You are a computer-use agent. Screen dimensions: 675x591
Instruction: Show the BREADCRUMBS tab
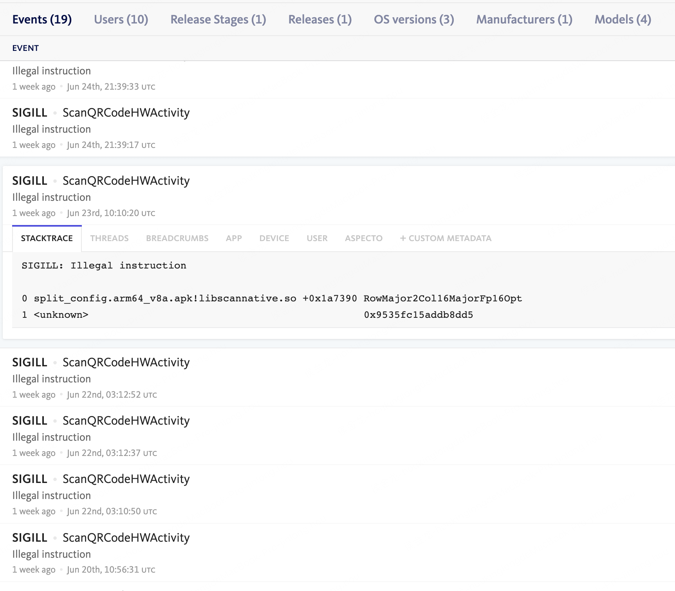[177, 238]
